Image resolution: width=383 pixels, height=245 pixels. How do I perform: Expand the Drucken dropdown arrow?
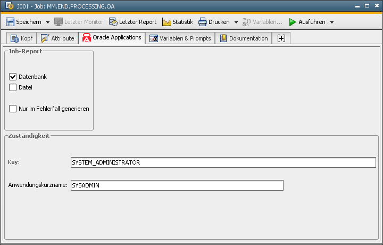tap(236, 22)
